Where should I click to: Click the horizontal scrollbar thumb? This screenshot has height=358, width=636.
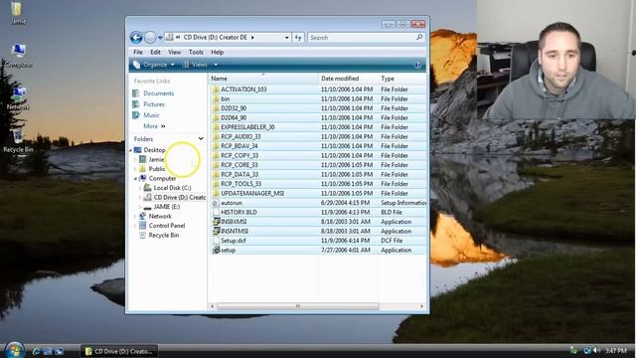tap(298, 306)
